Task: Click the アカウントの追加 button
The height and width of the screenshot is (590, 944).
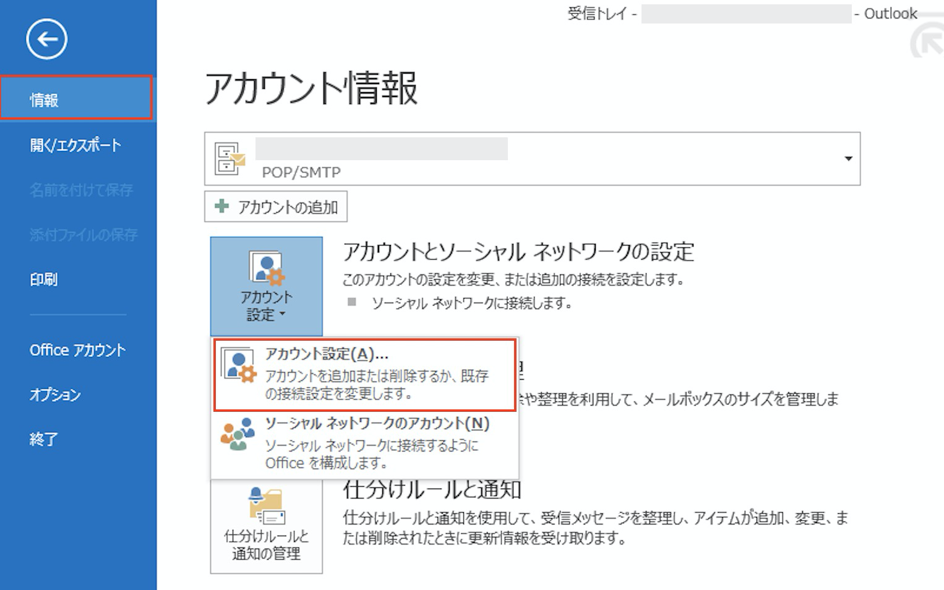Action: 276,207
